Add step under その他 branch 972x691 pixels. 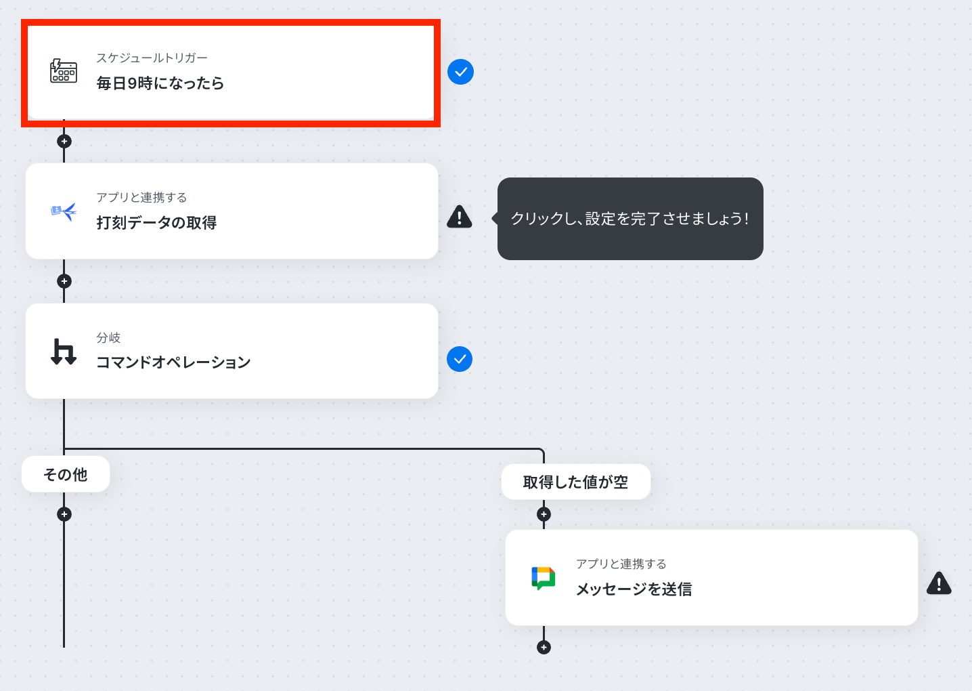[64, 514]
